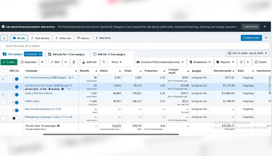Click the search magnifier icon
Viewport: 272px width, 156px height.
pyautogui.click(x=4, y=38)
